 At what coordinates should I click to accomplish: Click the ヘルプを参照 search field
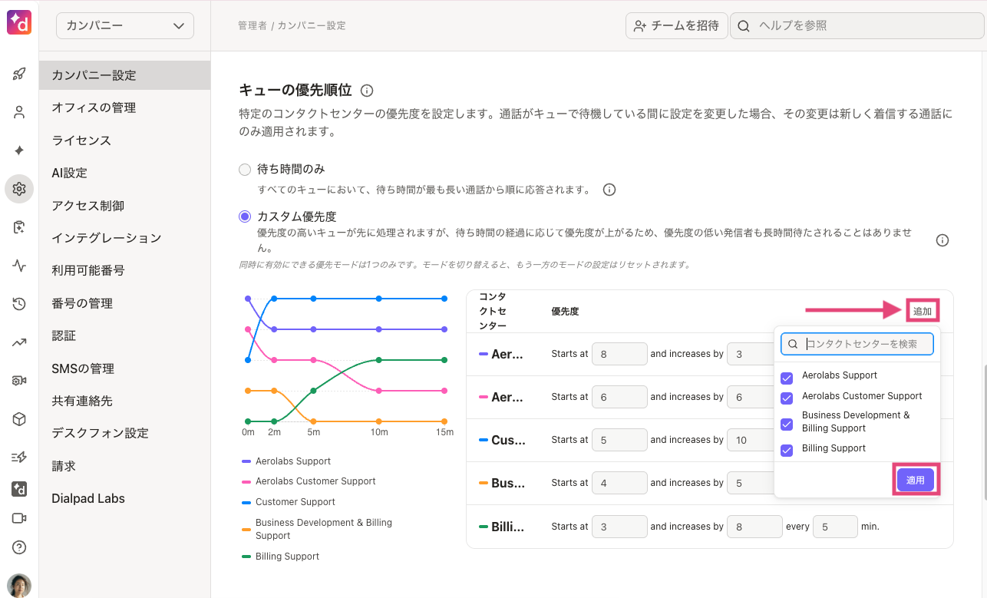(x=857, y=25)
